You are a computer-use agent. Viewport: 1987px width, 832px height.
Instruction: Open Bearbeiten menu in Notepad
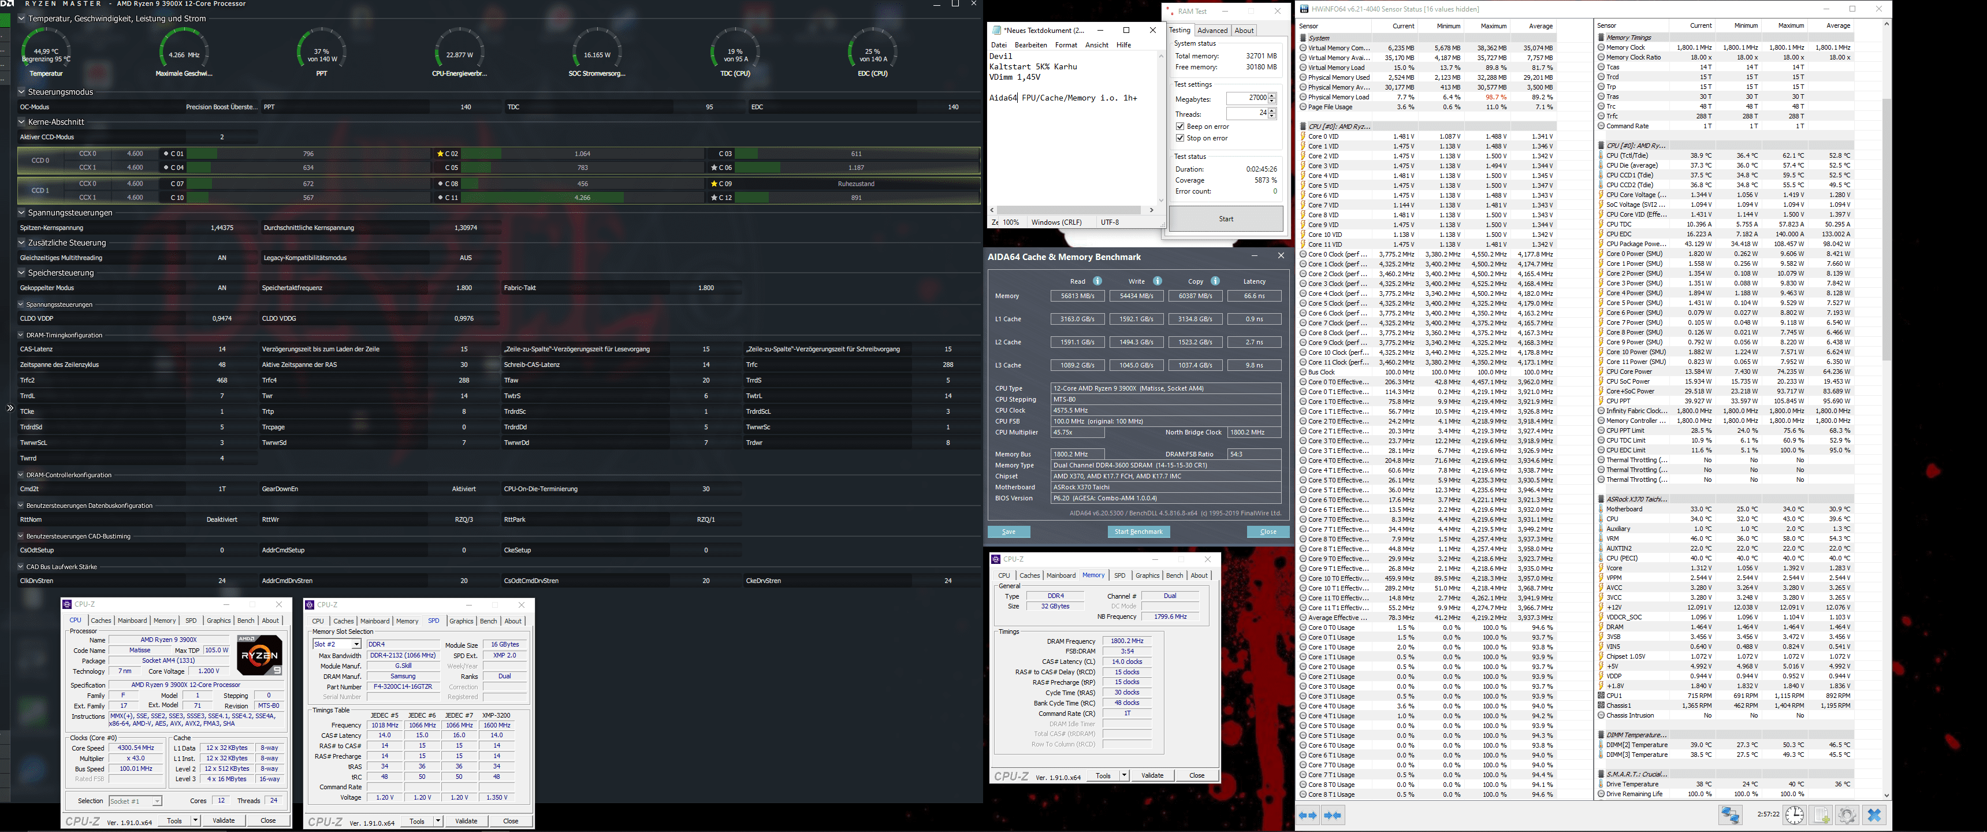[1030, 44]
